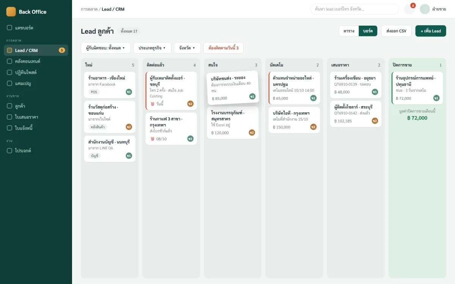The image size is (455, 284).
Task: Open แคมเปญ via its sidebar icon
Action: pos(9,83)
